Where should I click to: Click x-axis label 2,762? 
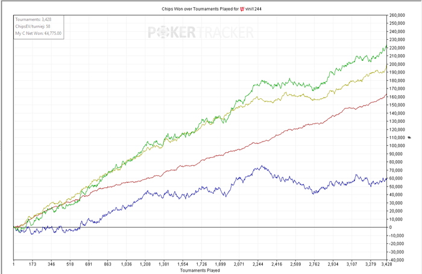click(x=314, y=264)
